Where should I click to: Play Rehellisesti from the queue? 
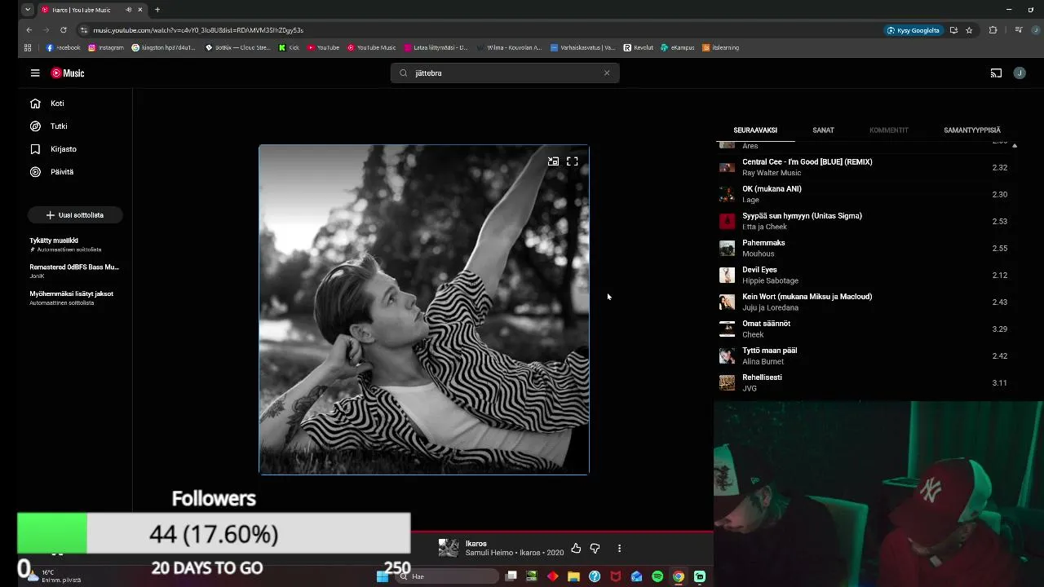click(x=865, y=382)
